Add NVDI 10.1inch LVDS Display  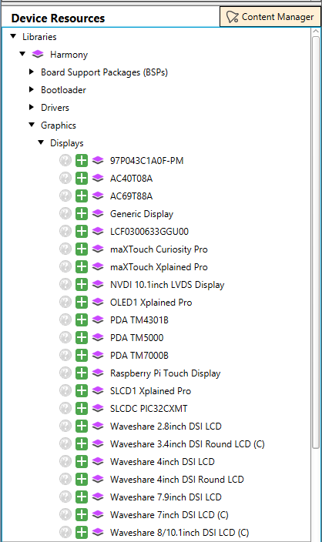click(x=82, y=284)
